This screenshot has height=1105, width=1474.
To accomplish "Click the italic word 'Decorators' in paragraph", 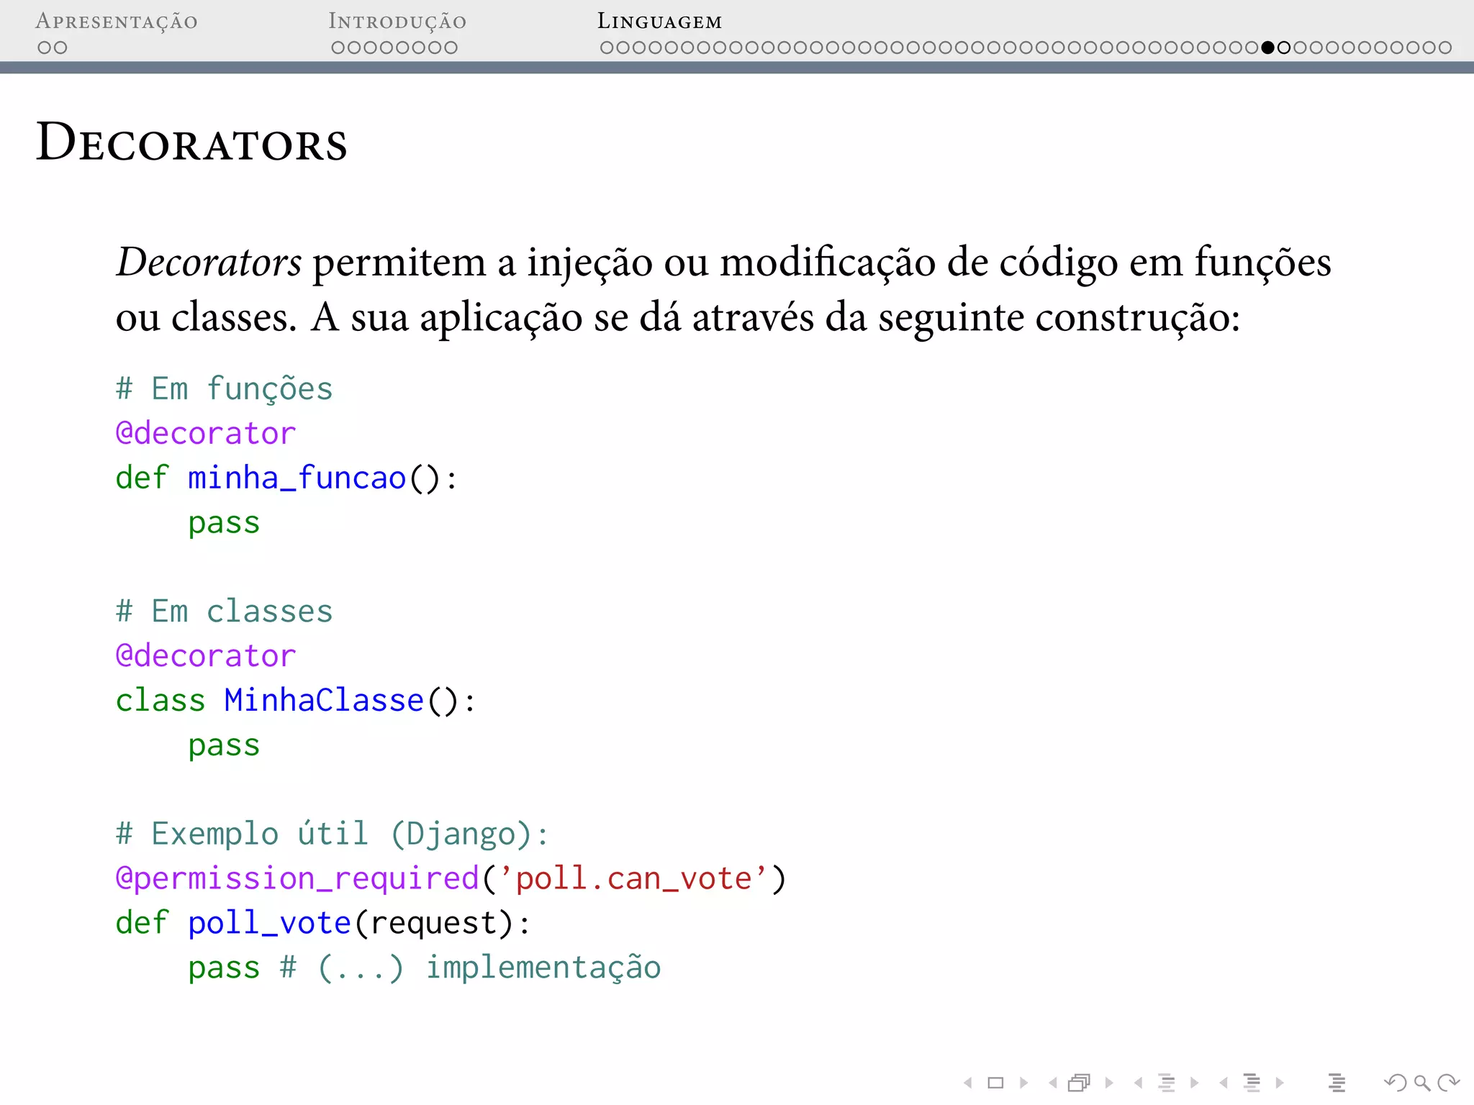I will coord(209,262).
